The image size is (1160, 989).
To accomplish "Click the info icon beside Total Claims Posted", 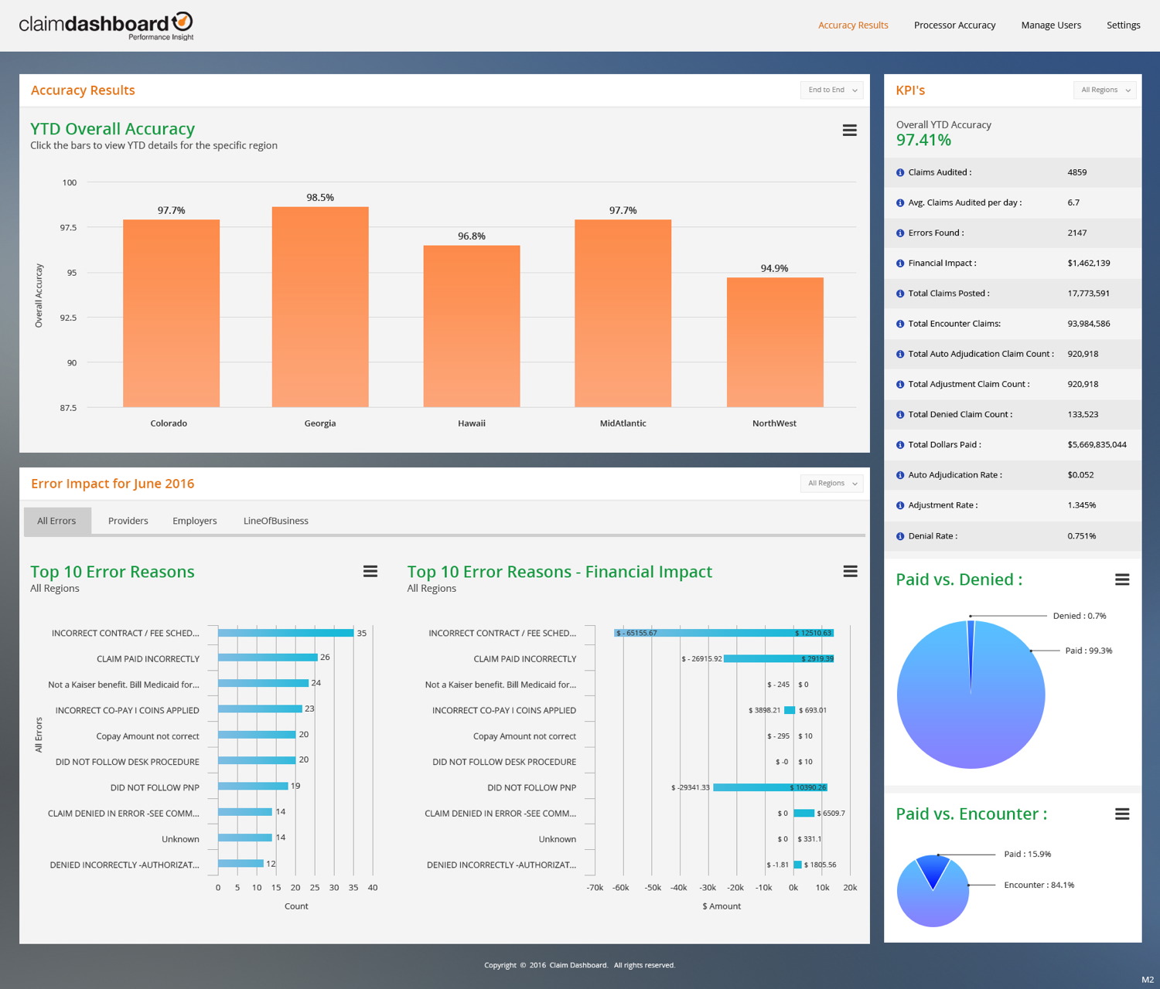I will (x=900, y=294).
